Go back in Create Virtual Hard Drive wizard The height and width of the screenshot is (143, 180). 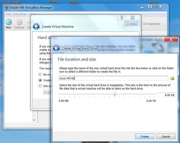point(56,48)
